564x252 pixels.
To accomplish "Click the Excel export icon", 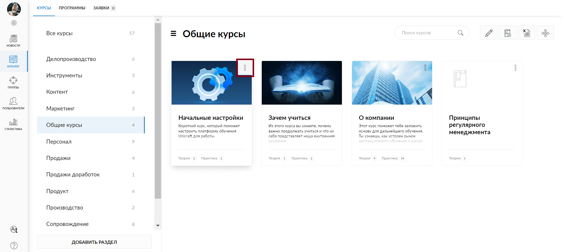I will [526, 33].
